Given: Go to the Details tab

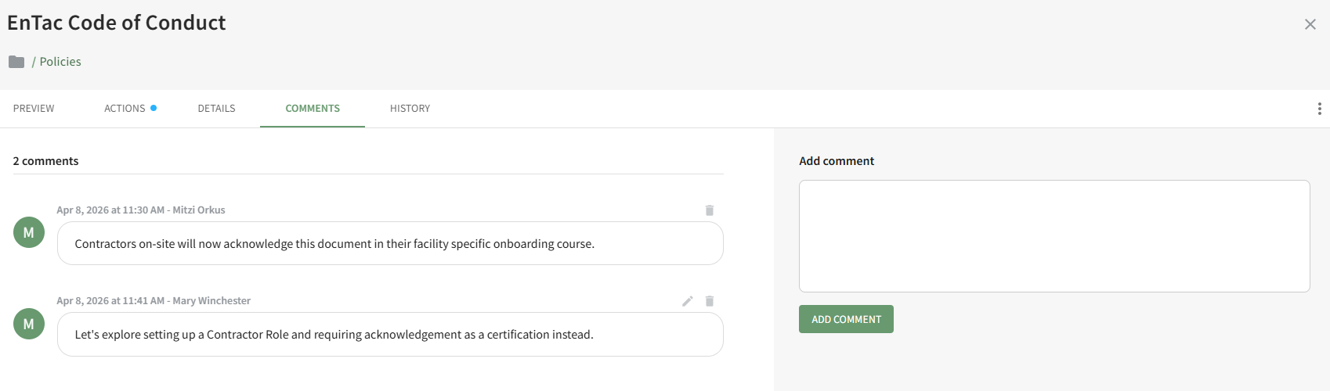Looking at the screenshot, I should pos(216,109).
